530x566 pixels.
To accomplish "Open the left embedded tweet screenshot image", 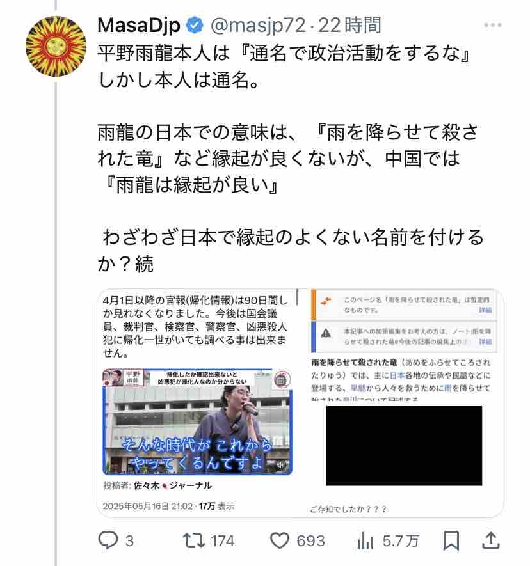I will click(x=198, y=403).
